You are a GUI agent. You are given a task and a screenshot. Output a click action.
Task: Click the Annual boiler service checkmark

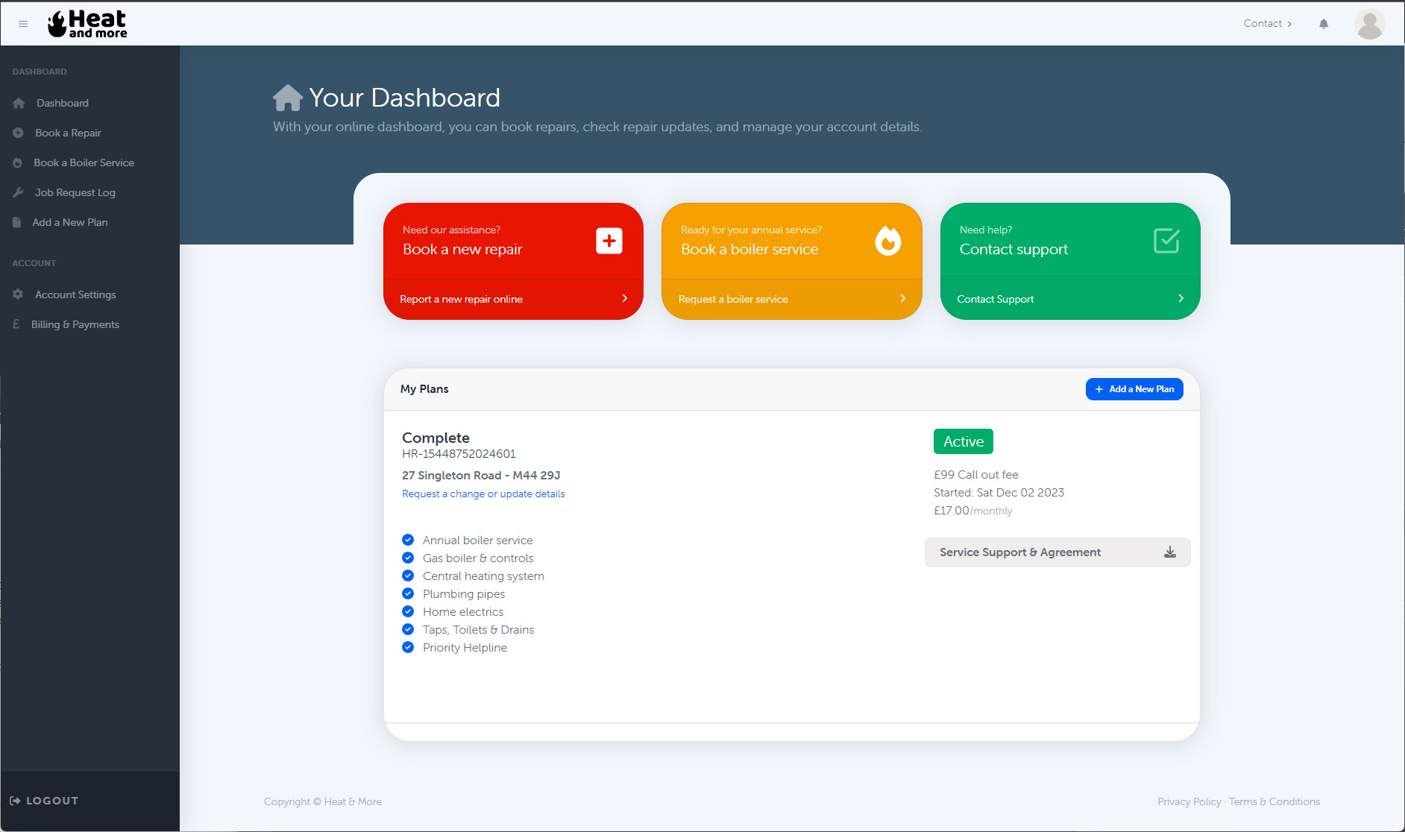[408, 541]
